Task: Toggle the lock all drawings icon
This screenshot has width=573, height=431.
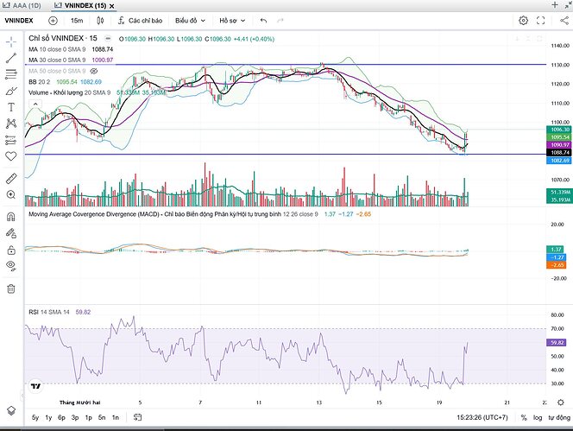Action: (11, 250)
